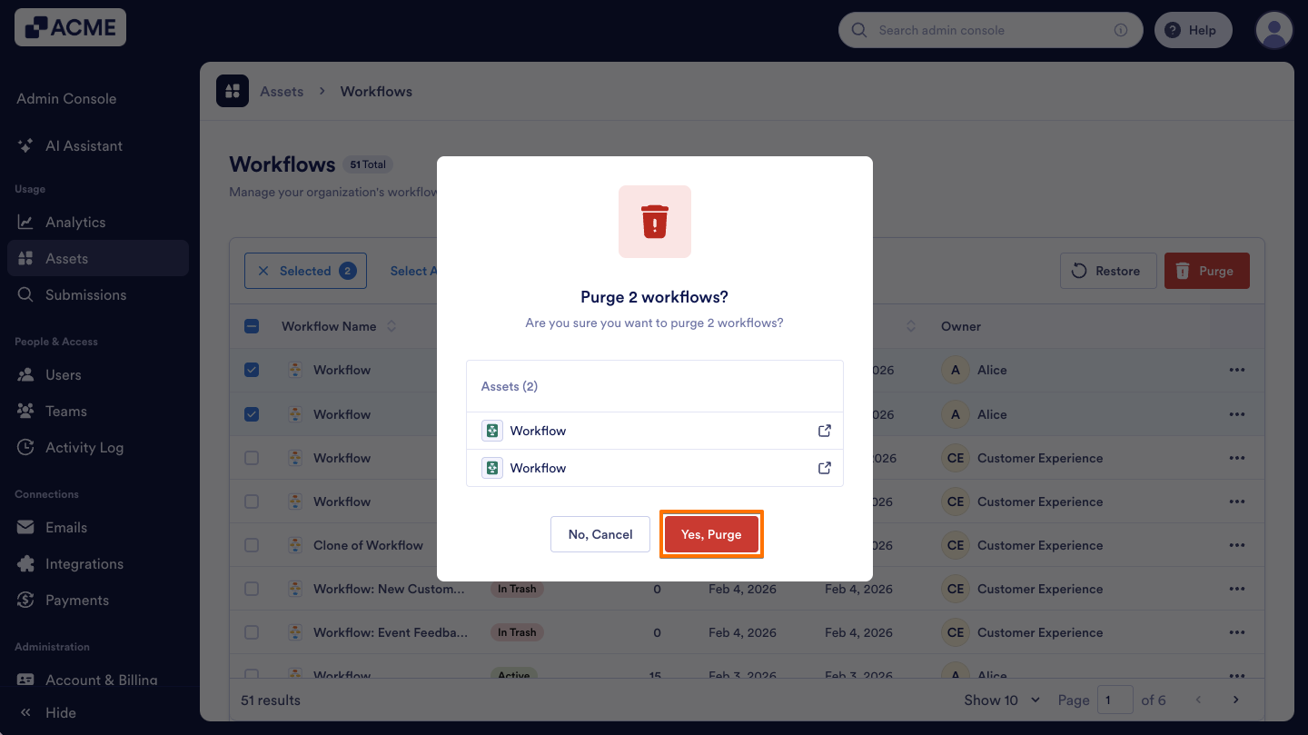Confirm purge with Yes, Purge button
Screen dimensions: 1308x735
tap(711, 534)
